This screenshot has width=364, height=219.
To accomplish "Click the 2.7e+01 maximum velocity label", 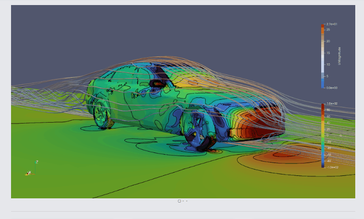I will tap(330, 24).
